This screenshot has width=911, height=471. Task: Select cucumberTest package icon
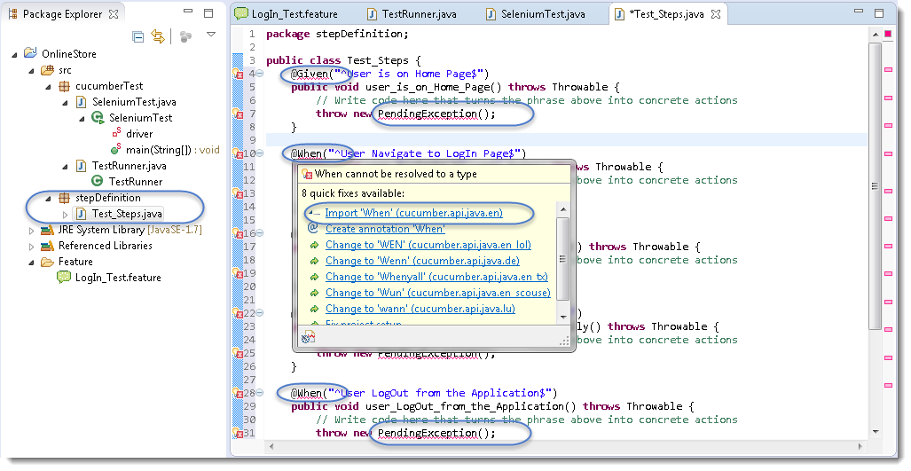(x=65, y=87)
